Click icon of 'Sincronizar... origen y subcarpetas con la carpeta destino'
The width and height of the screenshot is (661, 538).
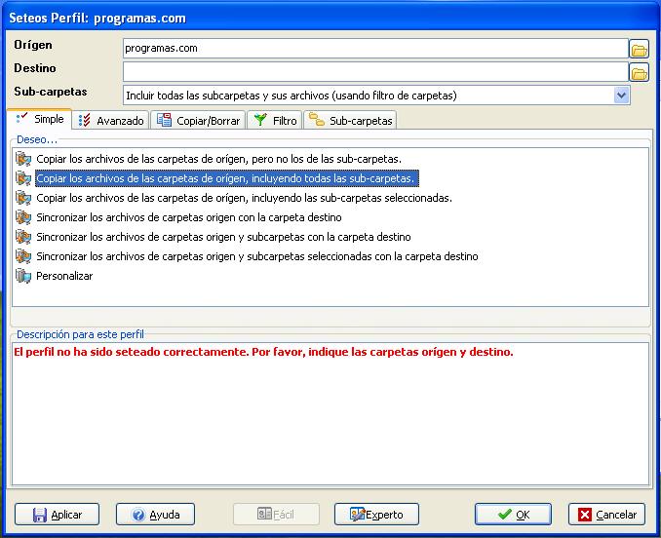23,237
